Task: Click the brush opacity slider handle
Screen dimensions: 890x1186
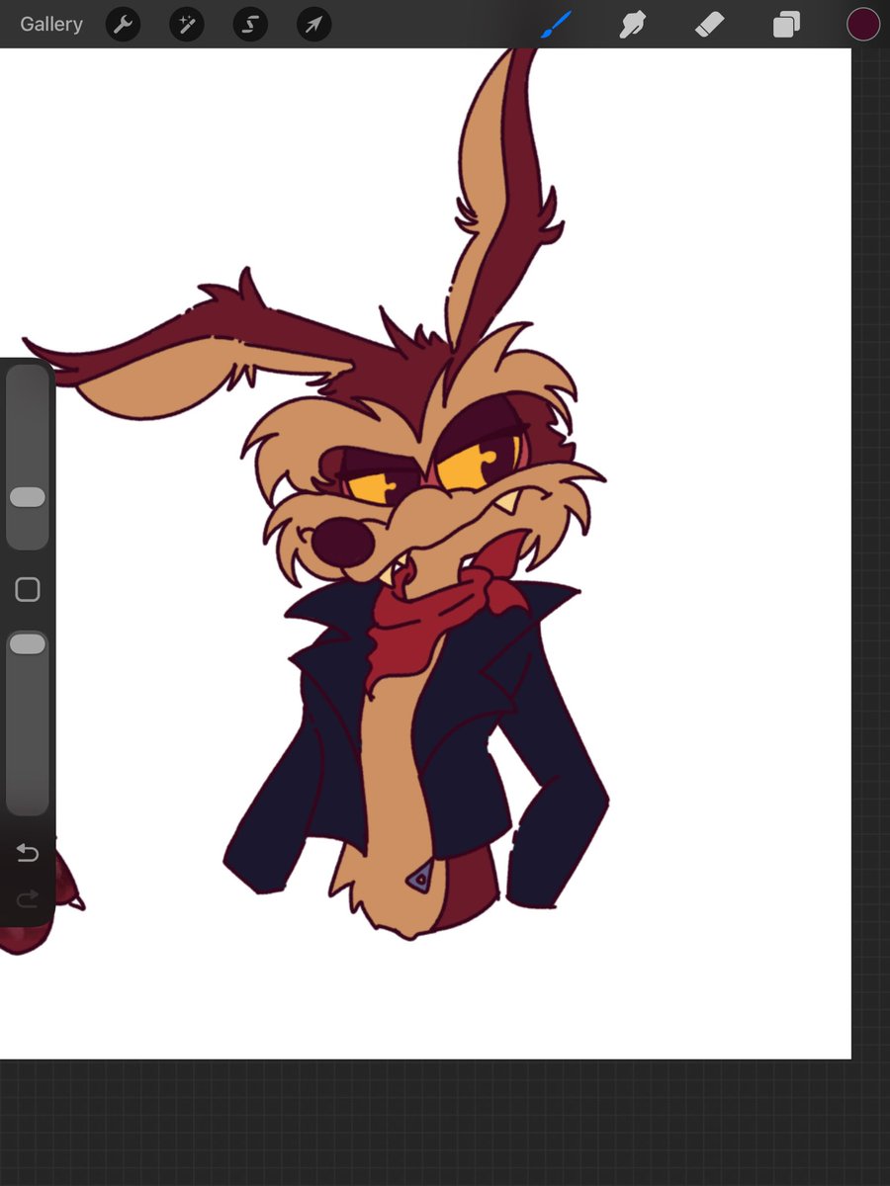Action: [28, 644]
